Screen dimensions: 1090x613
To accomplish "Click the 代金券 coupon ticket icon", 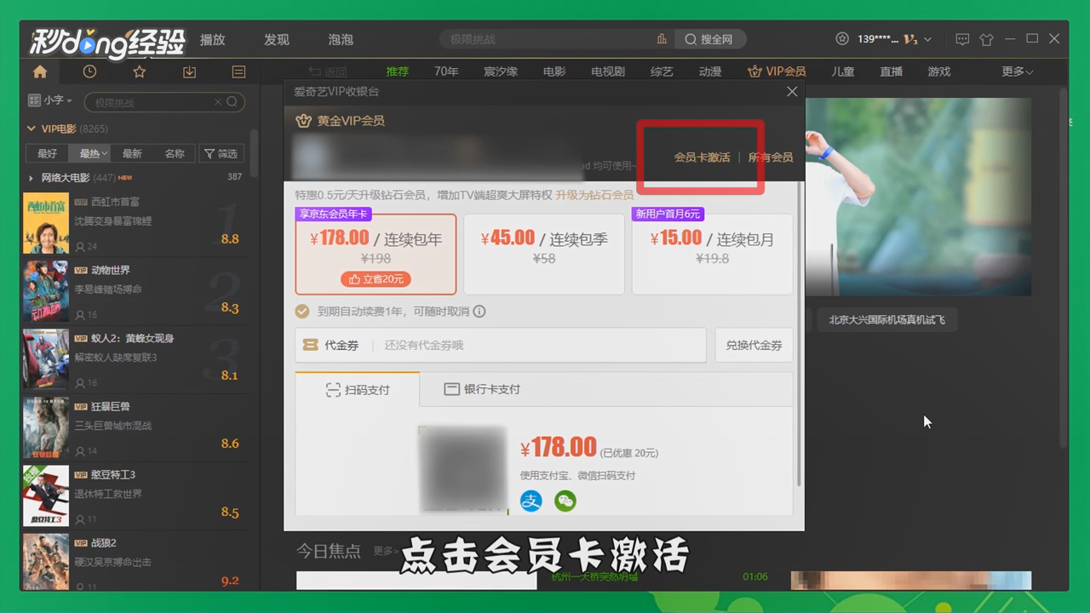I will pos(311,346).
